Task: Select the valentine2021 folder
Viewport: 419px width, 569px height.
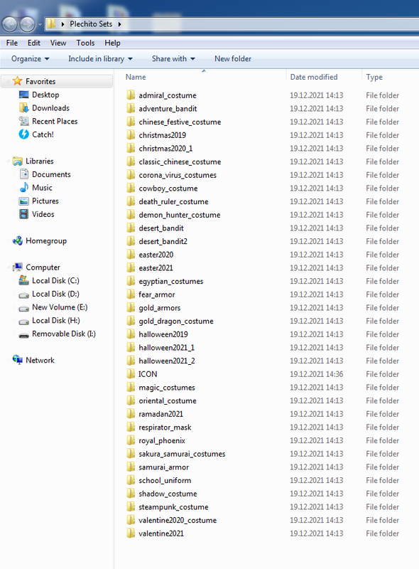Action: point(161,534)
